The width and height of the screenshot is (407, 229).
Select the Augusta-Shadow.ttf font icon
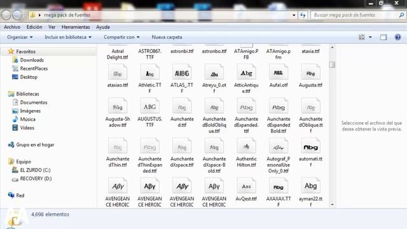pyautogui.click(x=118, y=106)
